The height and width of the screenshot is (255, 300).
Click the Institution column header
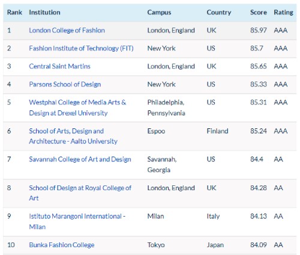pyautogui.click(x=44, y=13)
